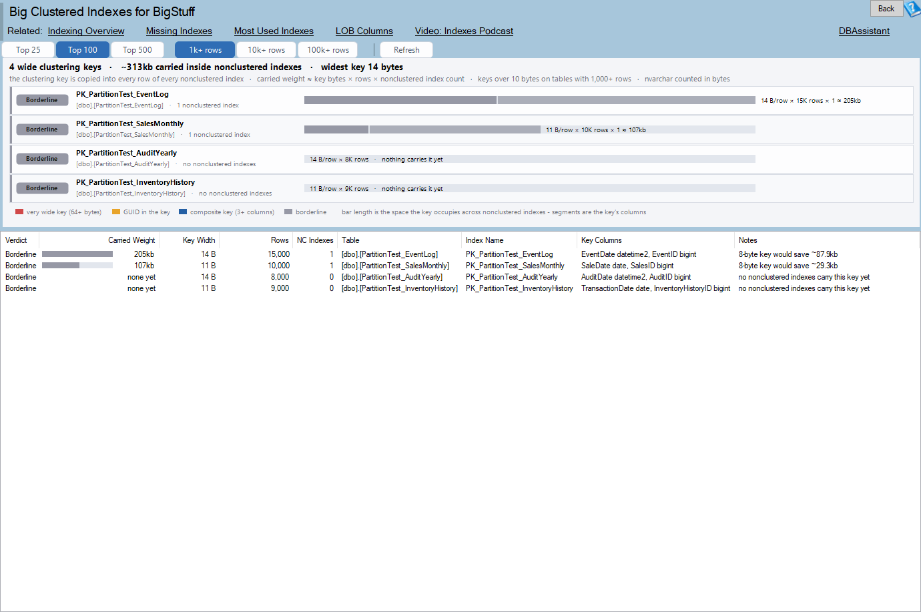Image resolution: width=921 pixels, height=612 pixels.
Task: Click the '8-byte key would save ~29.3kb' note
Action: pyautogui.click(x=788, y=266)
